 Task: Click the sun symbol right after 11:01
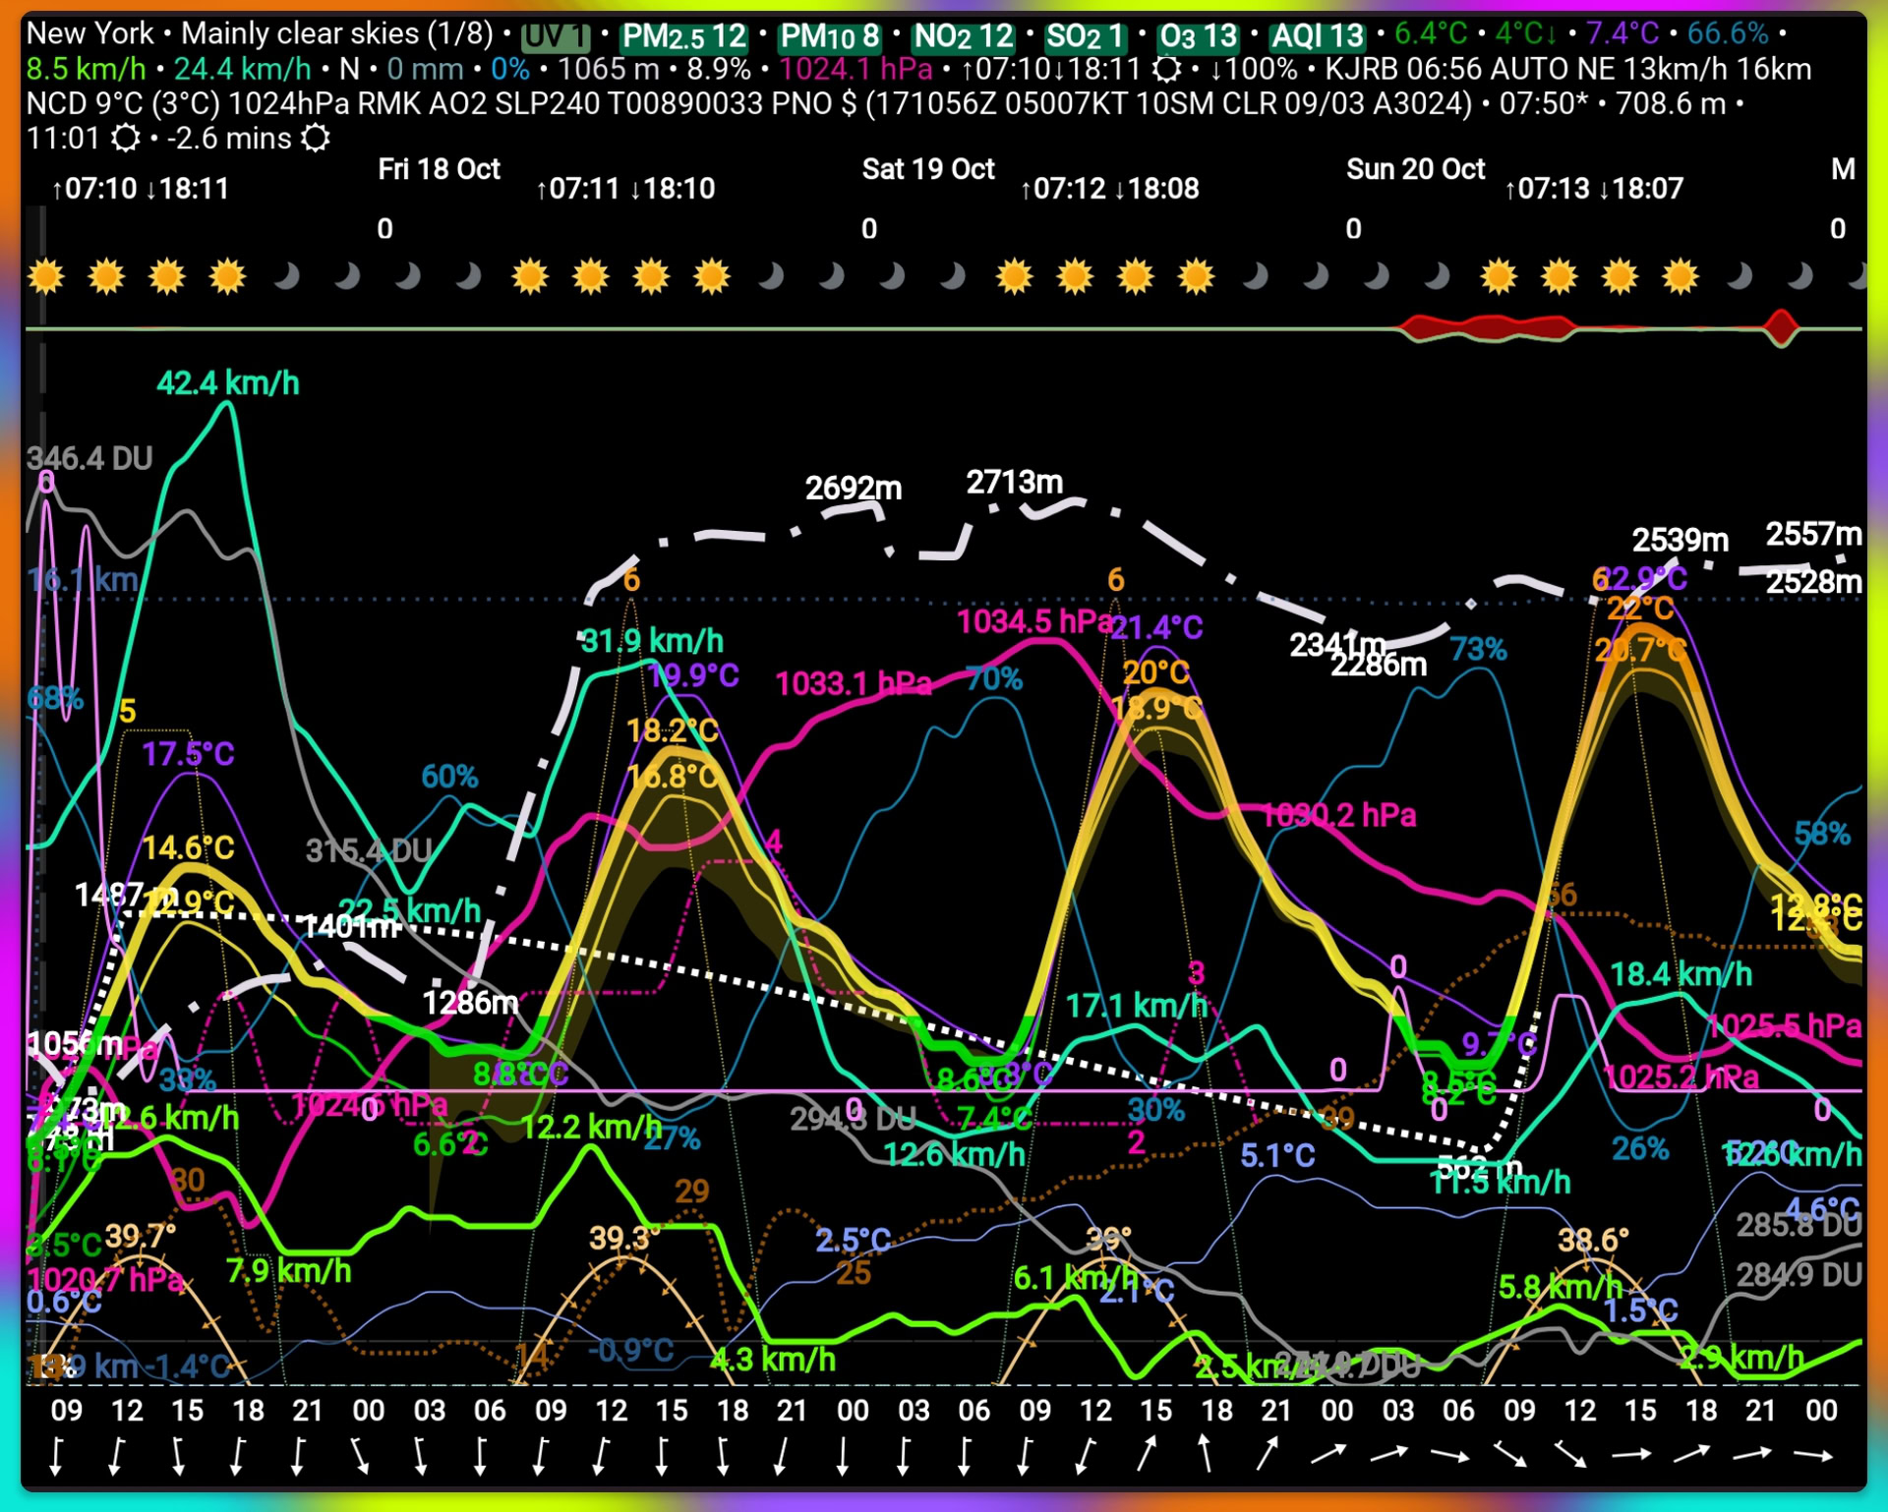[125, 139]
